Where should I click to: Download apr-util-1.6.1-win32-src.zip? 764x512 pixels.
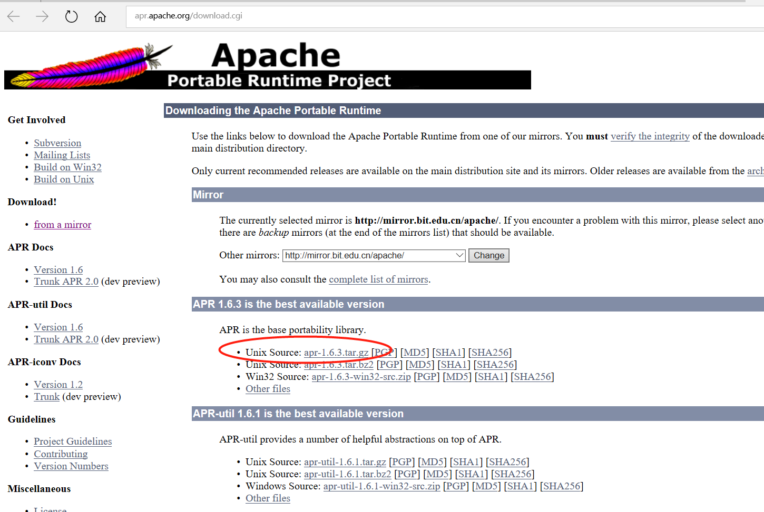point(382,486)
